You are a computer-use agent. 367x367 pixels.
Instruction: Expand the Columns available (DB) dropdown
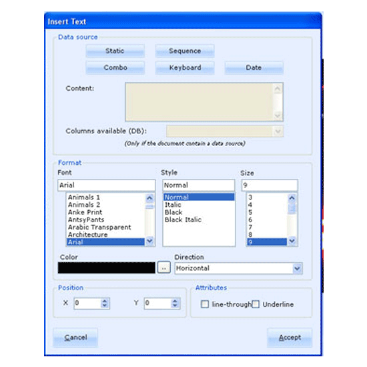coord(278,131)
